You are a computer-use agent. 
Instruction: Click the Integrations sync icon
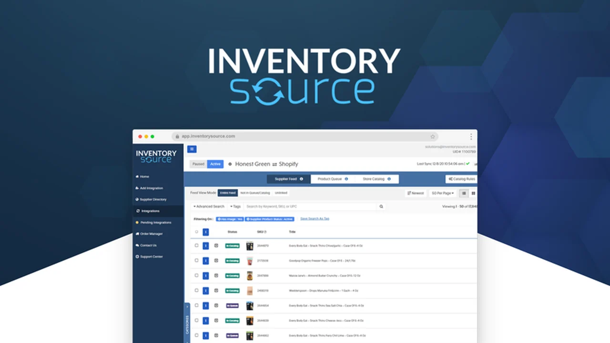138,211
